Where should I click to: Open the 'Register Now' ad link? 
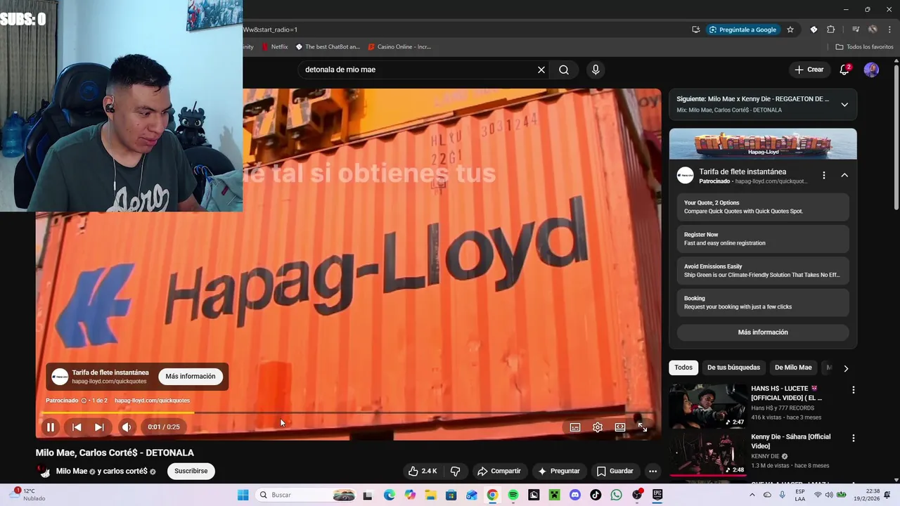pos(763,239)
